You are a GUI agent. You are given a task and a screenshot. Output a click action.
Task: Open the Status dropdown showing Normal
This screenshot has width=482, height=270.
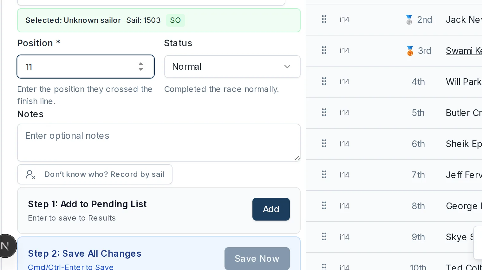(x=232, y=67)
